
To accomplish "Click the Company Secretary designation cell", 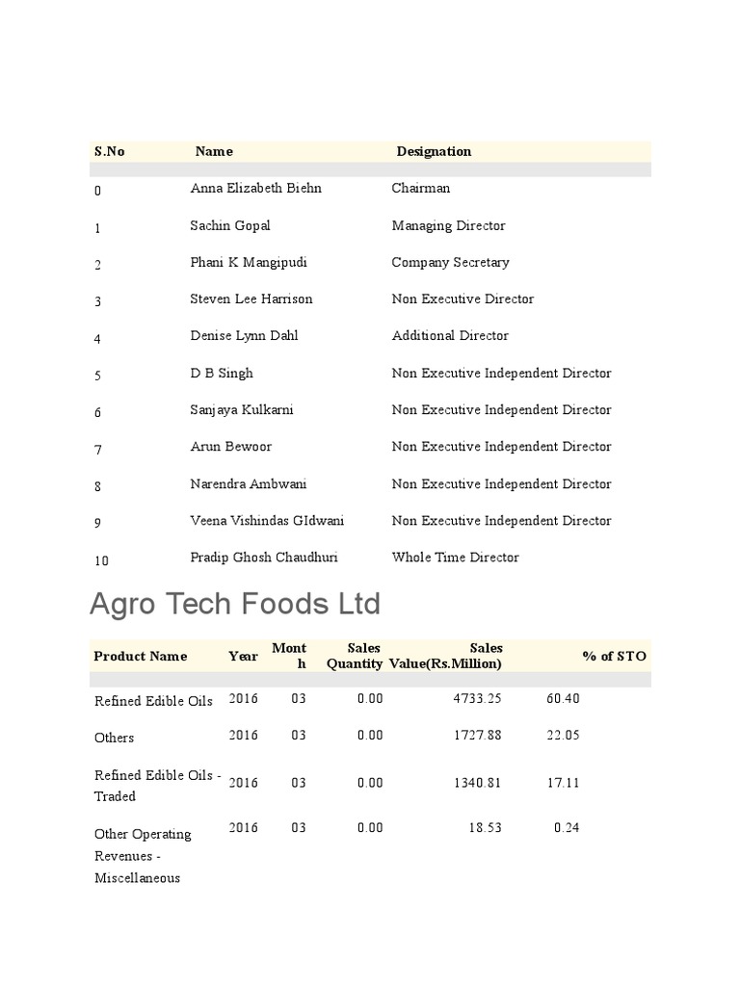I will click(450, 262).
